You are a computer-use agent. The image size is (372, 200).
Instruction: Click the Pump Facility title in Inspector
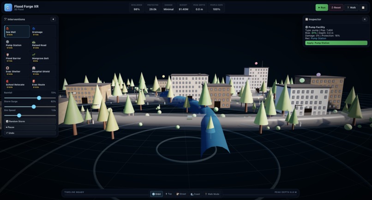point(317,27)
